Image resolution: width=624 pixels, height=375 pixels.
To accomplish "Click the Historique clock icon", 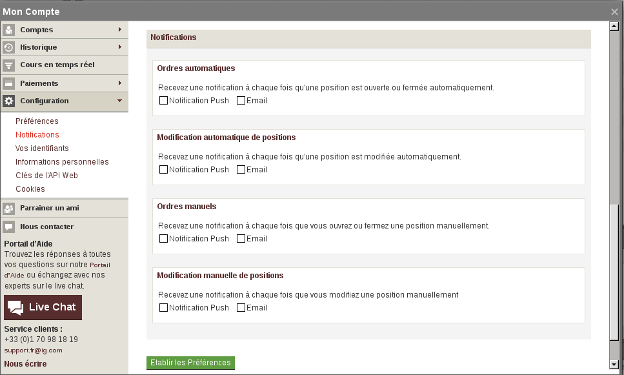I will click(x=9, y=47).
